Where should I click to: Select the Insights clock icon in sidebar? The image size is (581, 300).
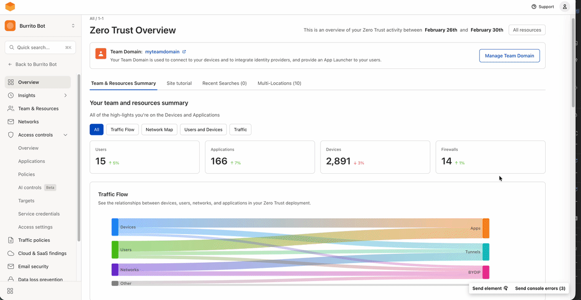[x=11, y=95]
